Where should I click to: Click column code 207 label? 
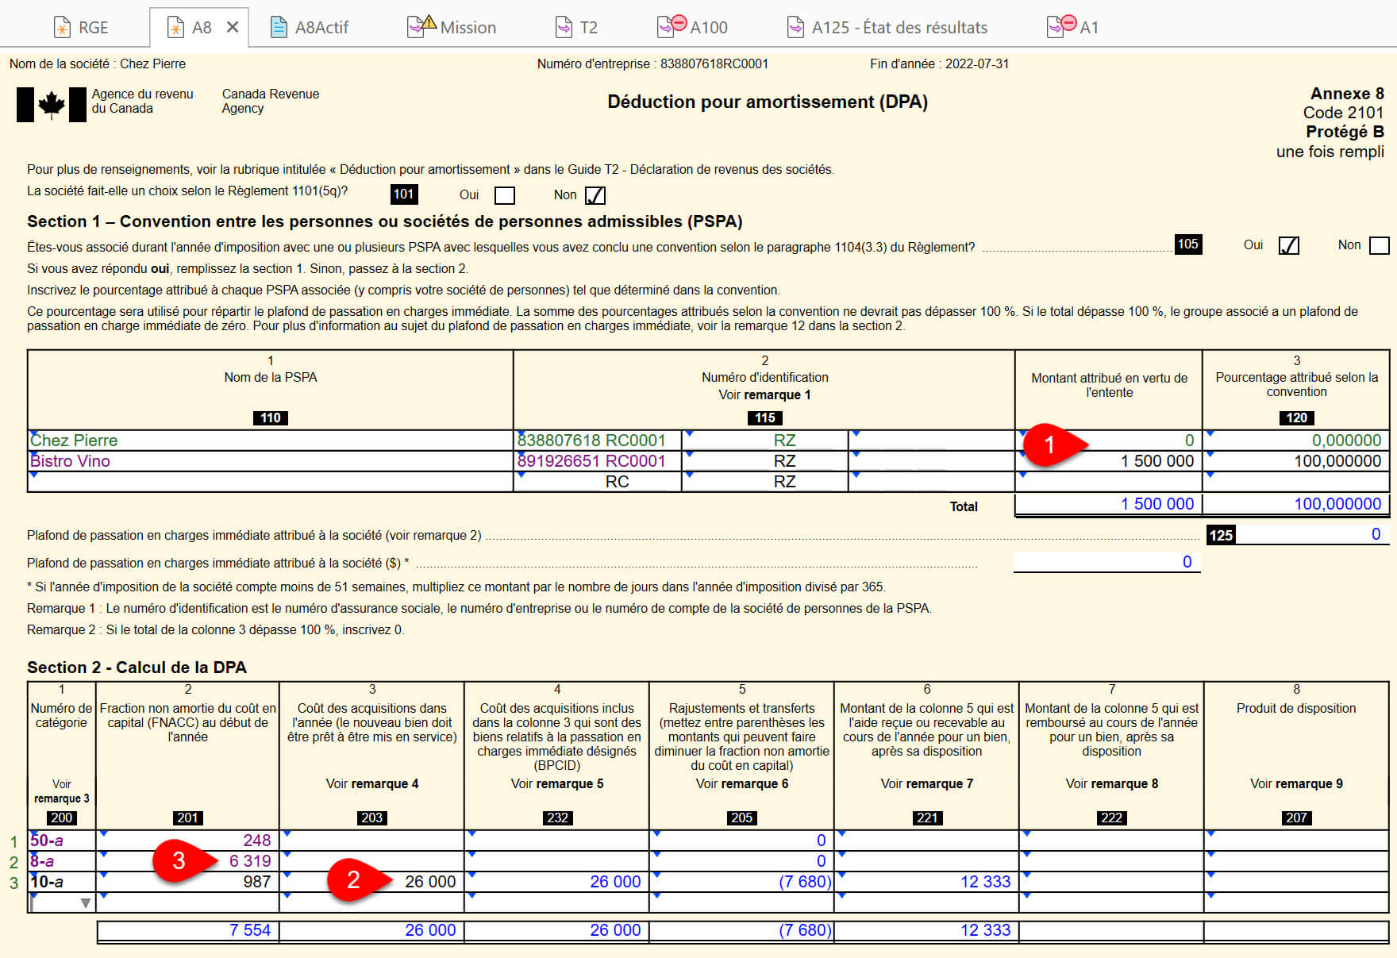[x=1297, y=818]
